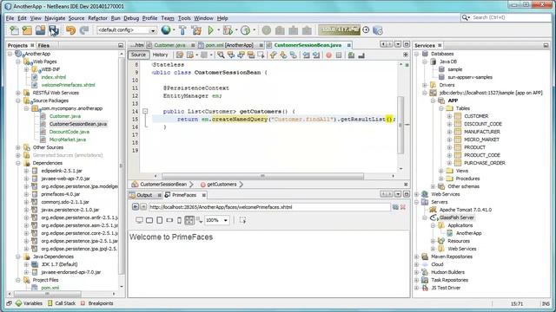Screen dimensions: 556x312
Task: Click the Debug Project icon
Action: (228, 30)
